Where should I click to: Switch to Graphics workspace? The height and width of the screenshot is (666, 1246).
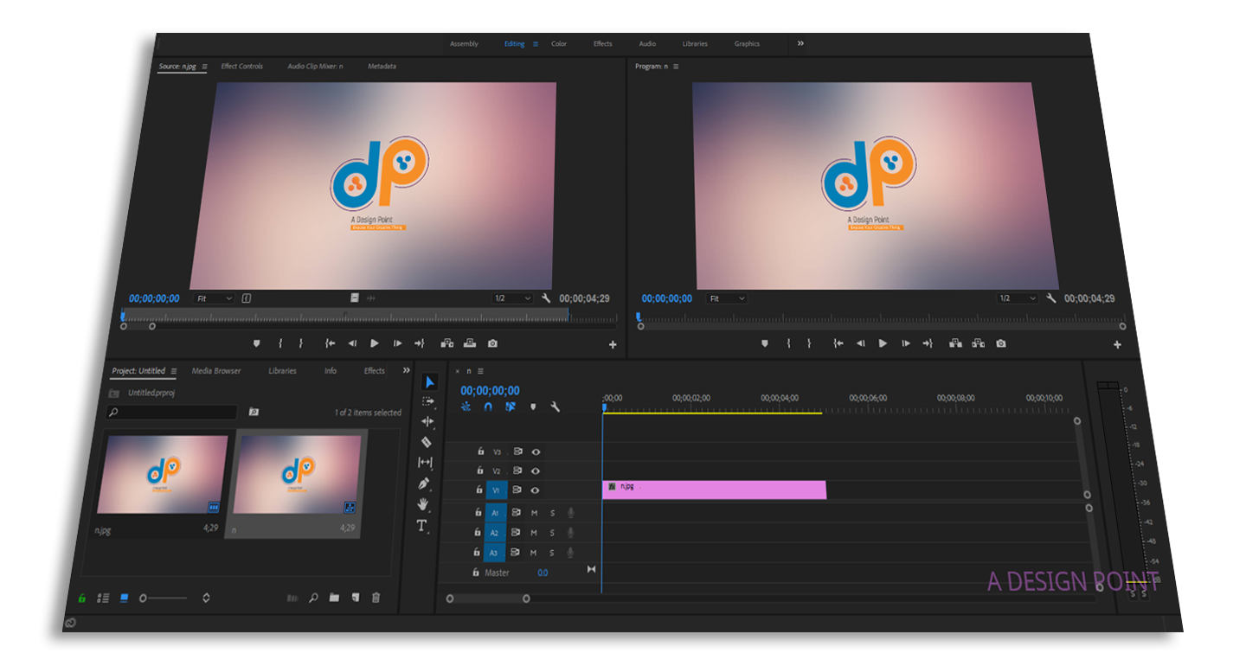pos(747,44)
